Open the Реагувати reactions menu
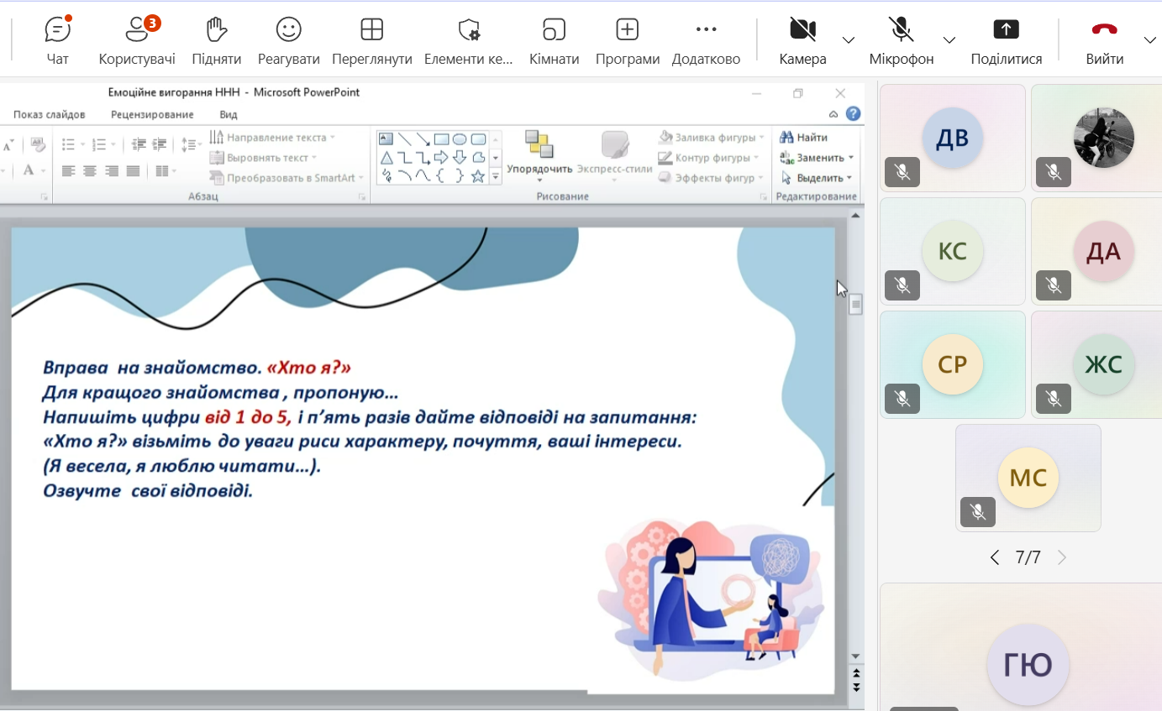This screenshot has height=711, width=1162. pyautogui.click(x=288, y=41)
